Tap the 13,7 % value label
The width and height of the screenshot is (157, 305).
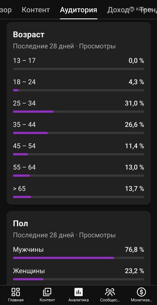tap(134, 189)
